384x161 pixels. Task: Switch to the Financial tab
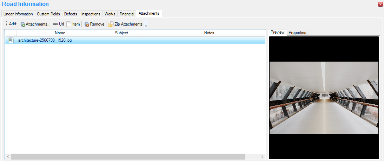pos(127,14)
